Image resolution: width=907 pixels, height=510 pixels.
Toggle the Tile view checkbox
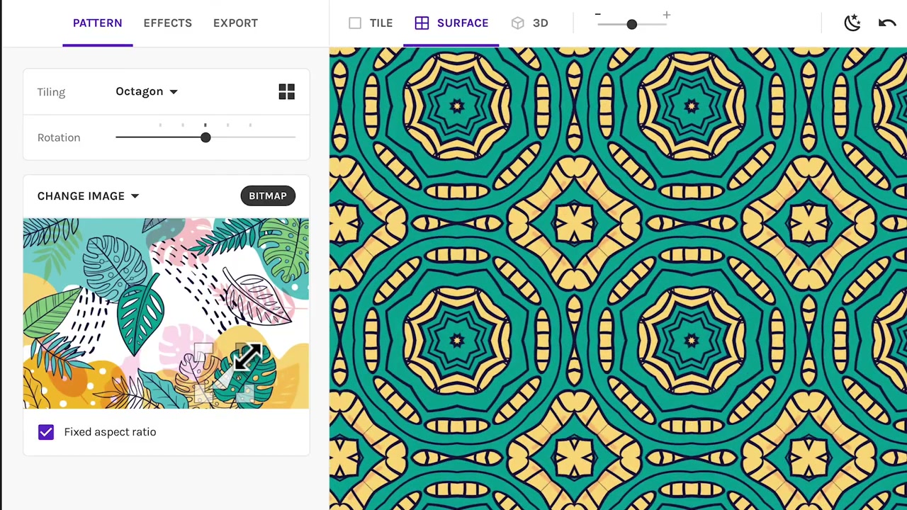click(355, 23)
